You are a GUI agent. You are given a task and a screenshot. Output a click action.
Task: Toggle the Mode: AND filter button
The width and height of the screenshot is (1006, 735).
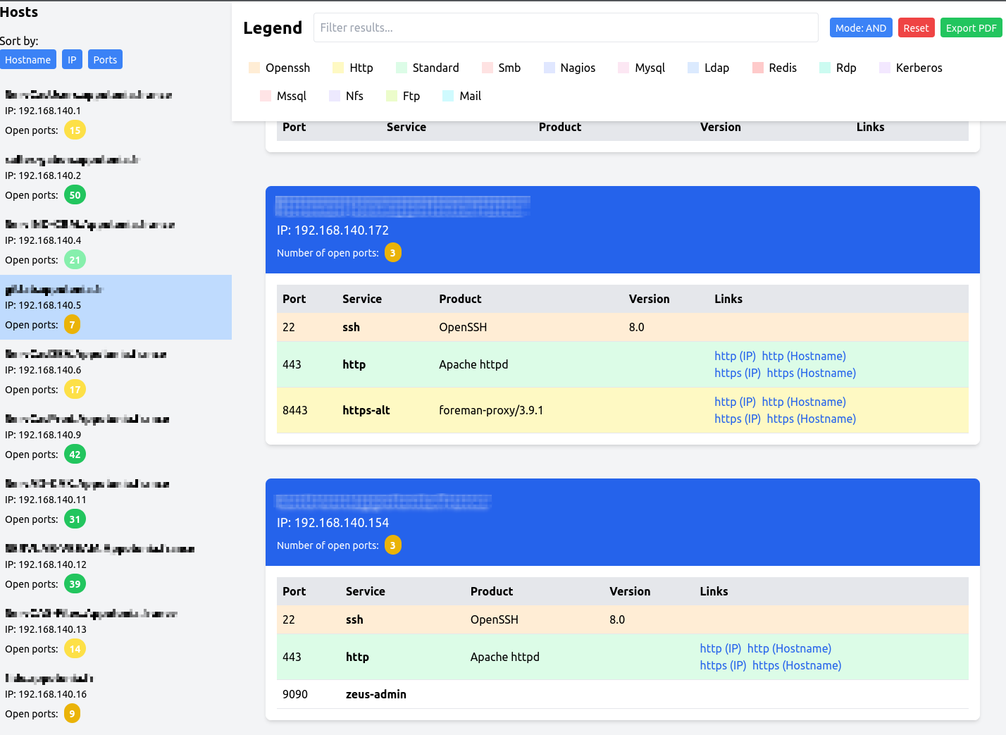[861, 27]
